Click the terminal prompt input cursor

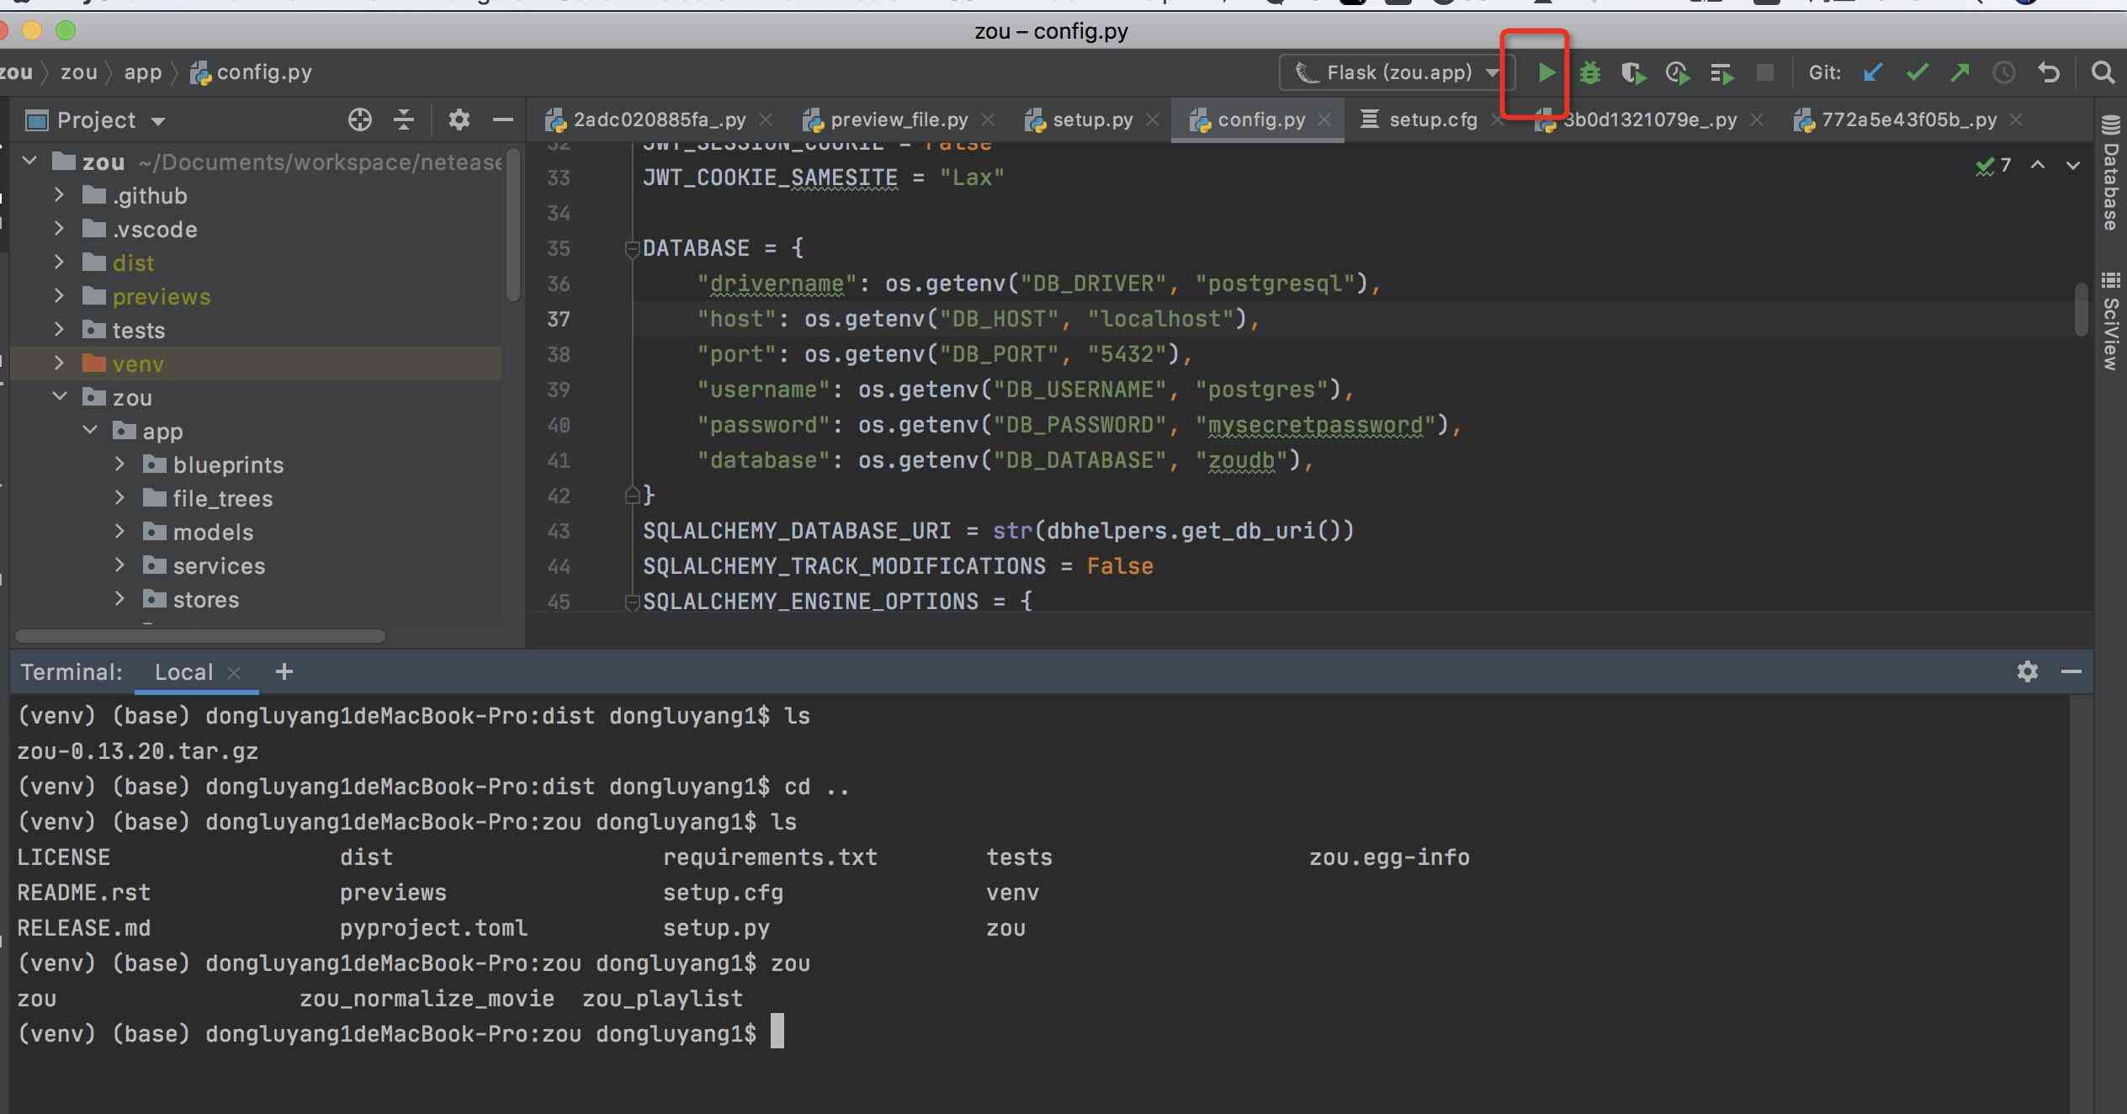tap(777, 1032)
